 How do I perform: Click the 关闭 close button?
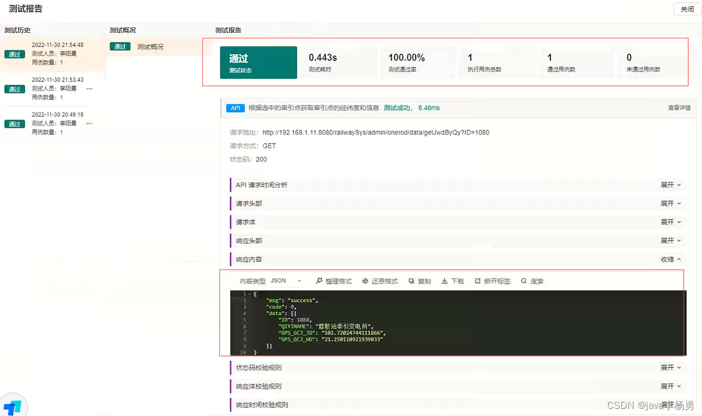pos(687,9)
